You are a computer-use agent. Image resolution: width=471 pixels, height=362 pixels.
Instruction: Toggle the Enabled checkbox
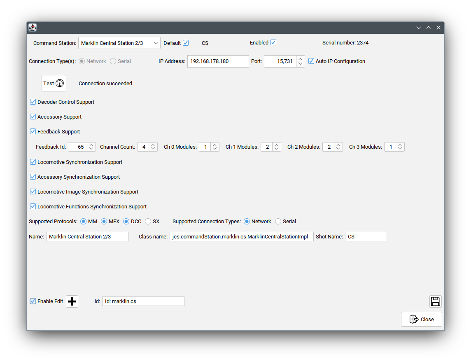coord(273,43)
